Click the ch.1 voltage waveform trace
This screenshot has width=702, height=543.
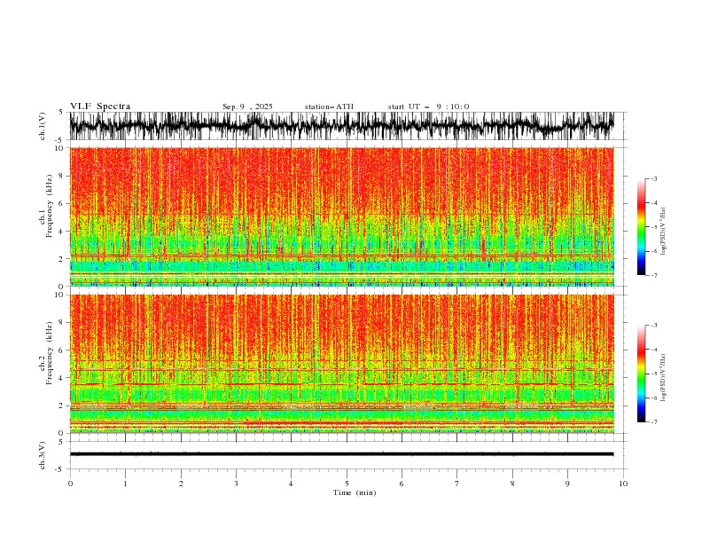pyautogui.click(x=341, y=126)
